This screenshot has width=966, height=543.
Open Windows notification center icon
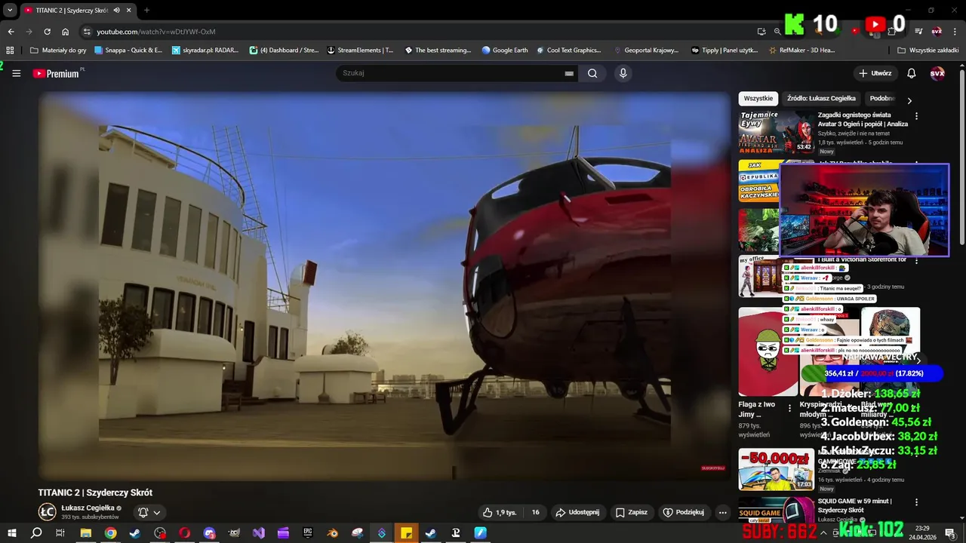[950, 533]
